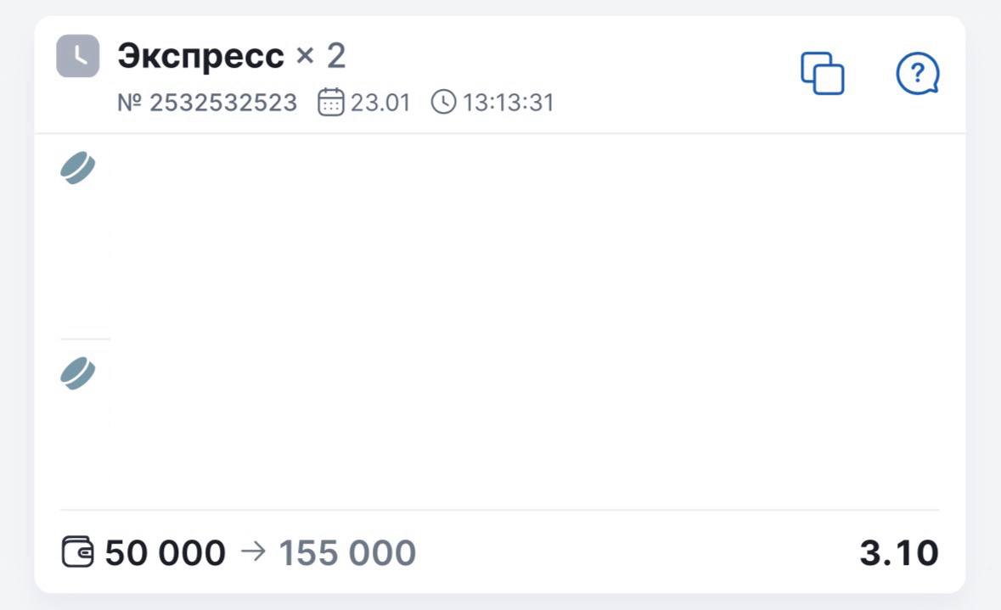Click the 50 000 stake amount
This screenshot has height=610, width=1001.
click(x=166, y=553)
